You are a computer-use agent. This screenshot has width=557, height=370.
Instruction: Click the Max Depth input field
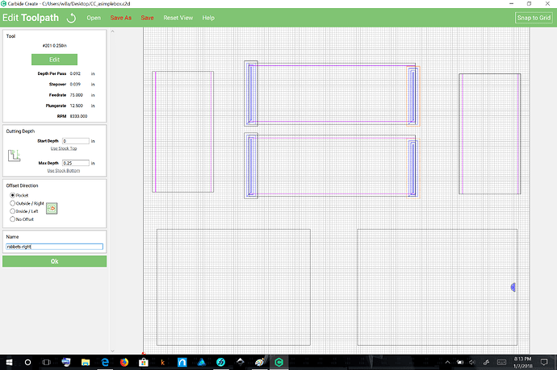(76, 163)
